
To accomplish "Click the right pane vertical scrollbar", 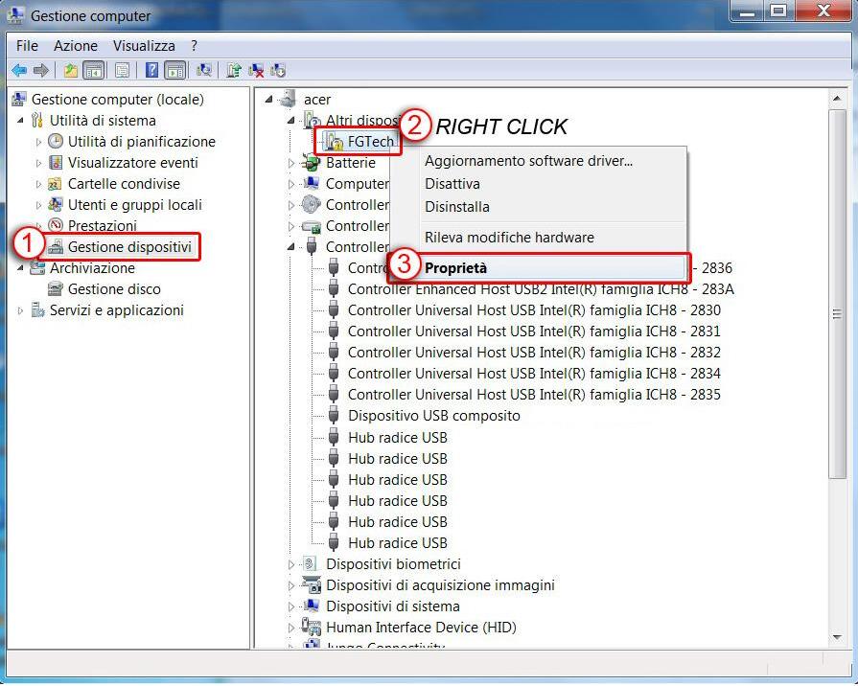I will tap(836, 383).
